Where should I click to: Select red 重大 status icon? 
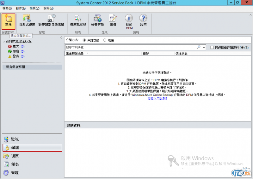[x=10, y=46]
